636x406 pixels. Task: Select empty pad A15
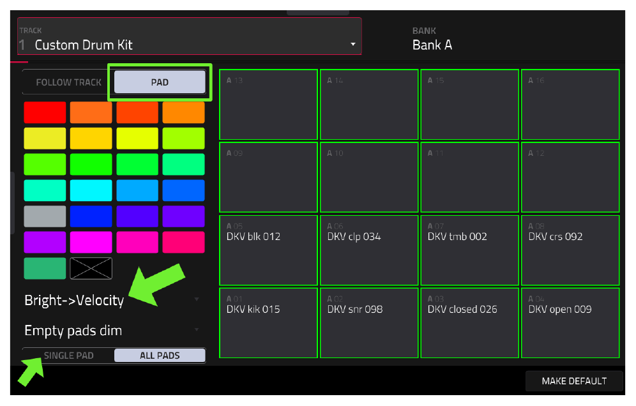coord(470,105)
